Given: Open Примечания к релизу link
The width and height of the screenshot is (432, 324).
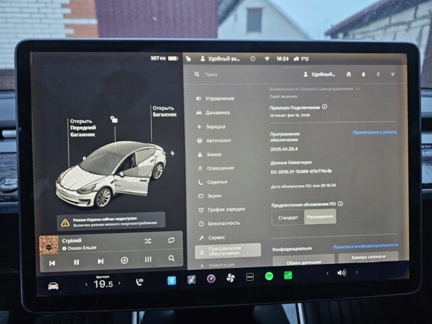Looking at the screenshot, I should point(375,132).
